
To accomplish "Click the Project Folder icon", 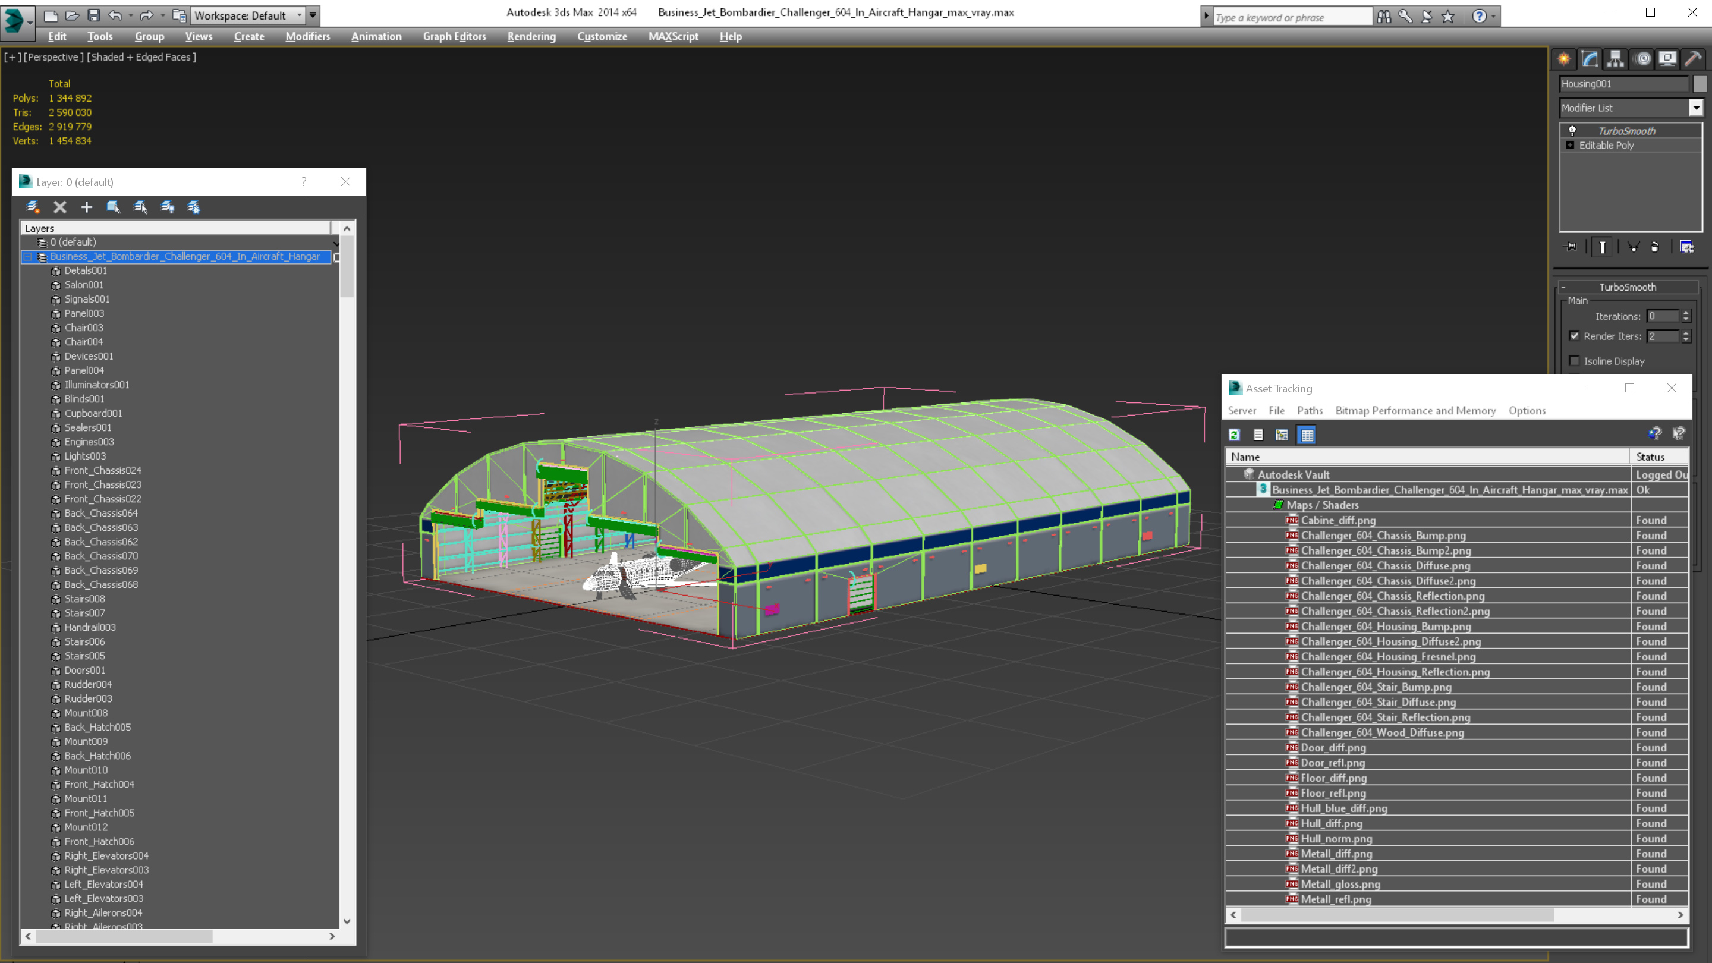I will click(179, 15).
